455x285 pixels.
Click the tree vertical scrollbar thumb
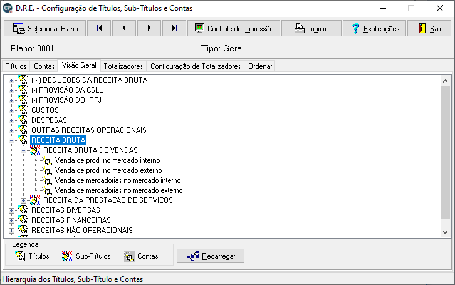(x=445, y=152)
